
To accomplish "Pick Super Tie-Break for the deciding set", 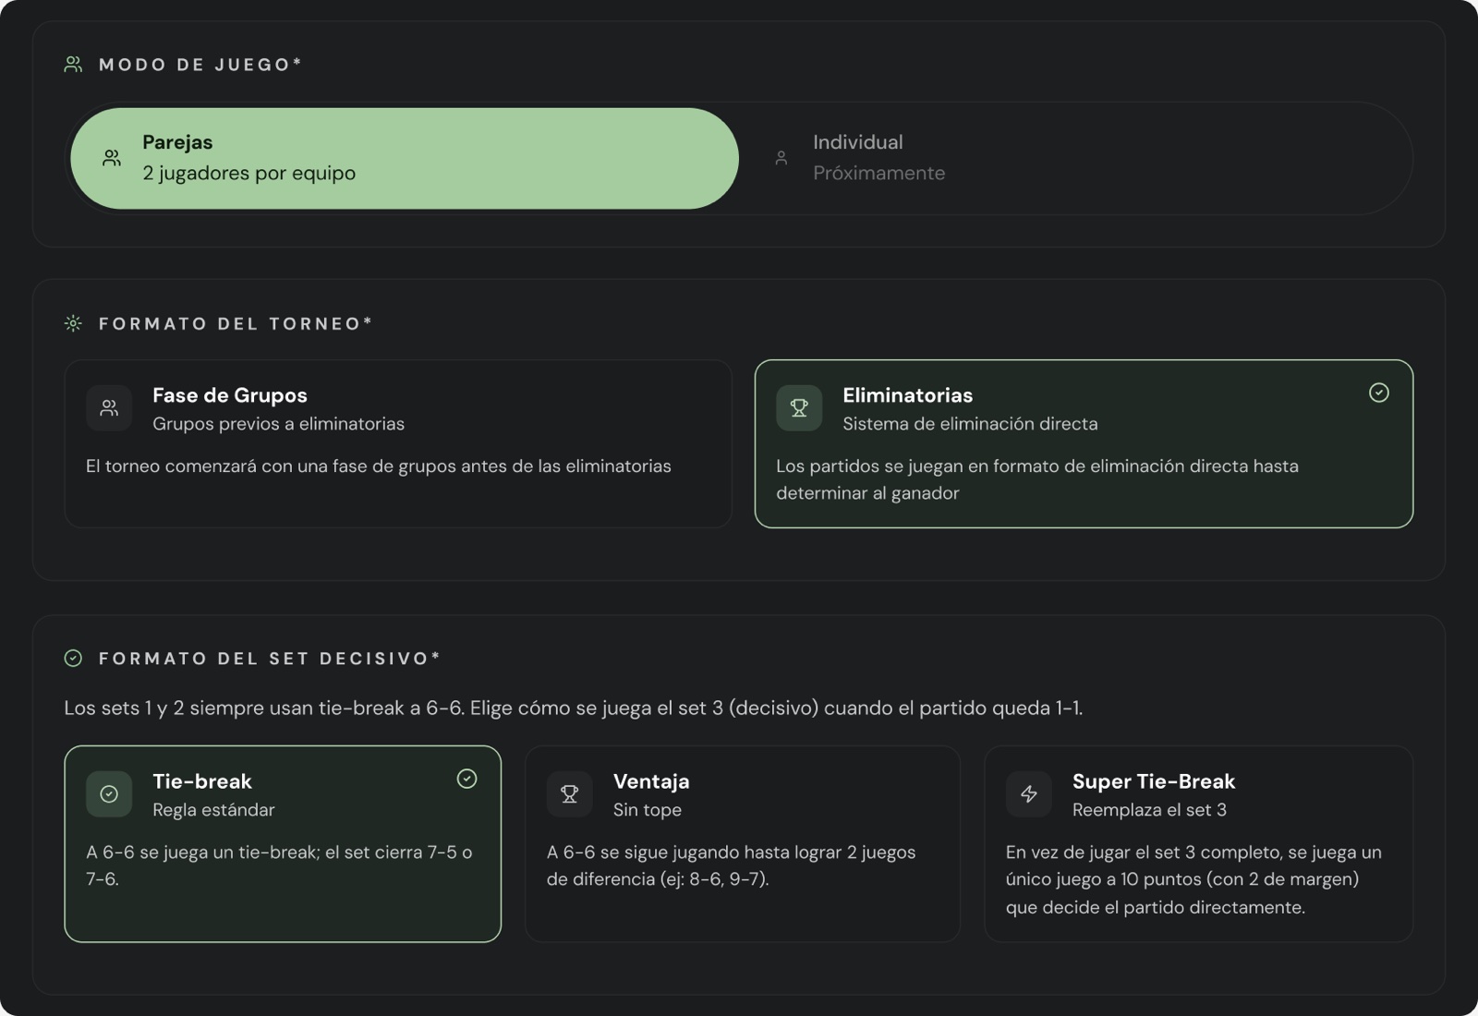I will point(1199,844).
